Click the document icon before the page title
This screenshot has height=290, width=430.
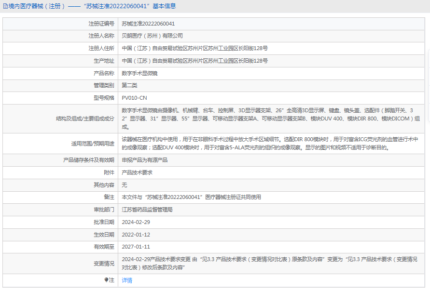5,6
